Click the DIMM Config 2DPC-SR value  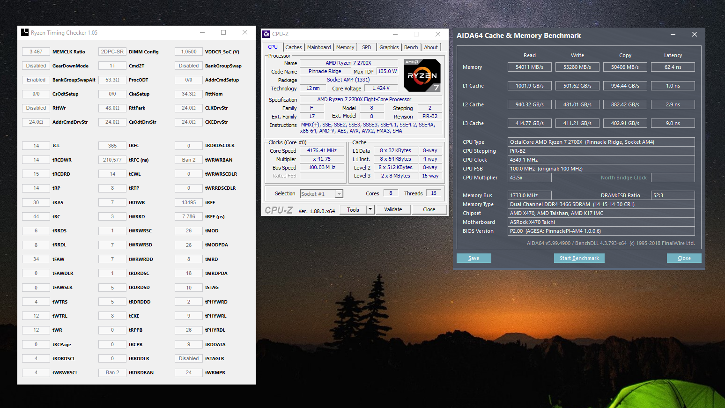point(112,52)
